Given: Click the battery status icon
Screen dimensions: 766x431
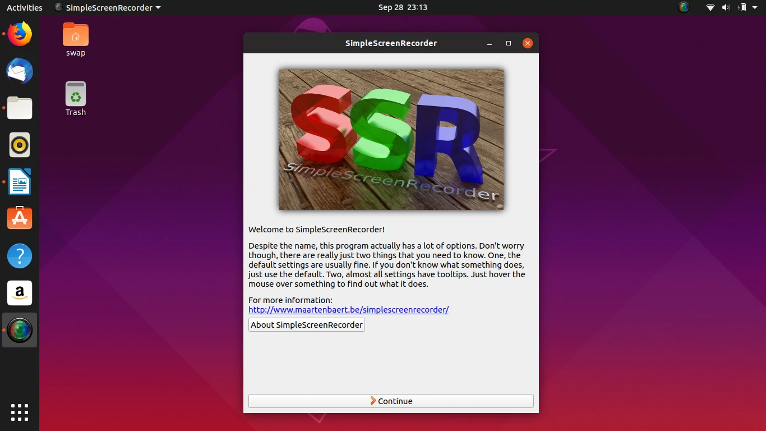Looking at the screenshot, I should click(x=742, y=7).
